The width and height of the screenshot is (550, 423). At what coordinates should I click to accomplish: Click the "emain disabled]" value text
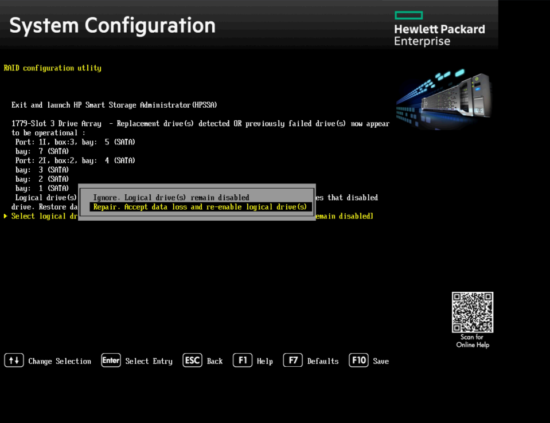coord(345,216)
